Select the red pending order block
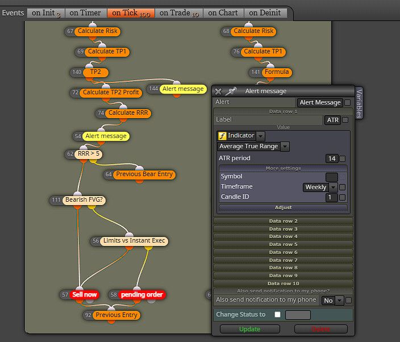The width and height of the screenshot is (400, 342). 142,295
